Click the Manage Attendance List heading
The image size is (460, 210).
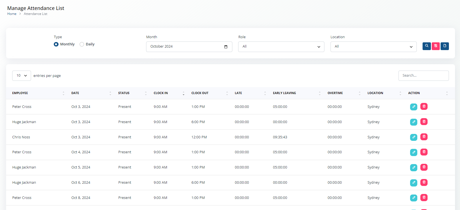tap(36, 8)
